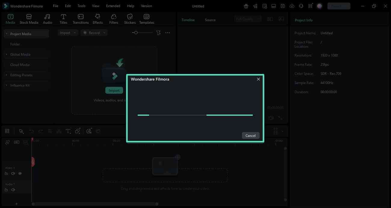Click the scissors split icon in timeline toolbar
This screenshot has height=208, width=391.
(x=59, y=131)
